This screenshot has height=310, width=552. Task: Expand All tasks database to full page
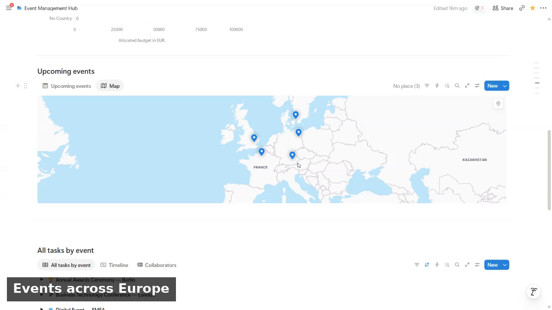[467, 265]
